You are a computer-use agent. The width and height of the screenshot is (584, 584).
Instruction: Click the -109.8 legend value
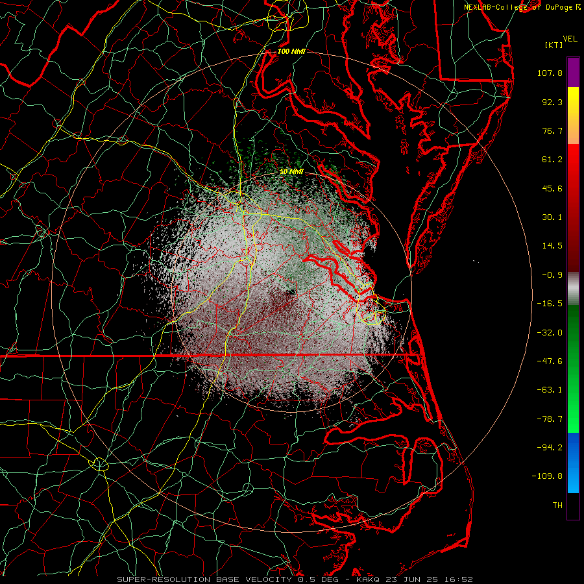(x=547, y=476)
